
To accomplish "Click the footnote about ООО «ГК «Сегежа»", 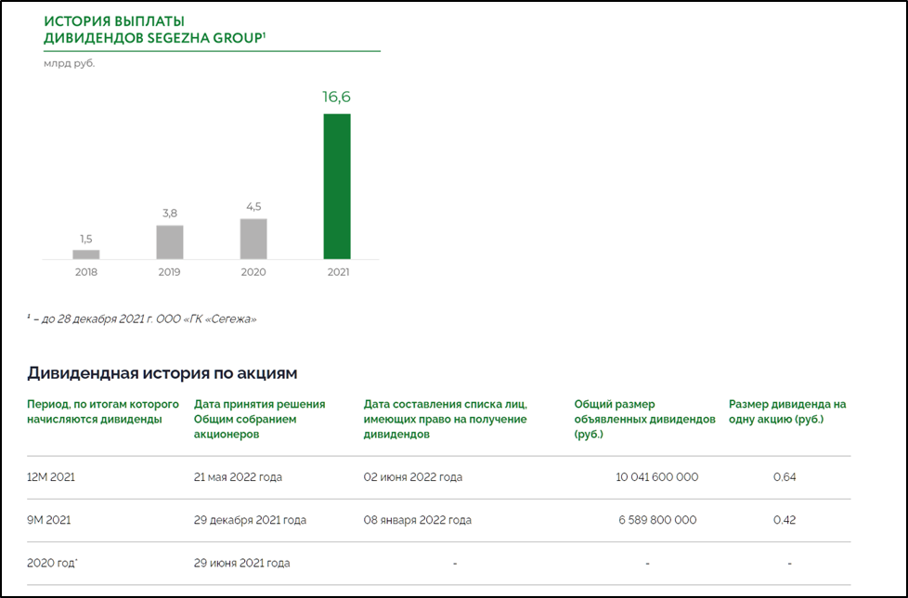I will (x=142, y=319).
